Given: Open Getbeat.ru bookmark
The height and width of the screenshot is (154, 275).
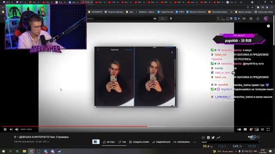Looking at the screenshot, I should tap(145, 12).
